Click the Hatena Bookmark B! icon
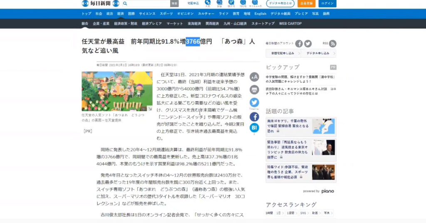This screenshot has height=223, width=426. 254,128
